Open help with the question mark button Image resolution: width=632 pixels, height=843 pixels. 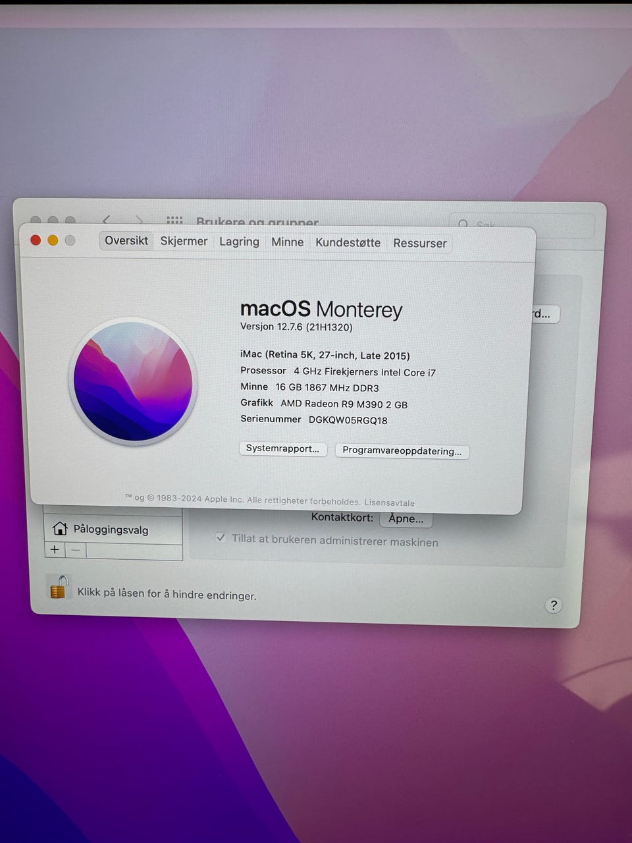tap(554, 605)
